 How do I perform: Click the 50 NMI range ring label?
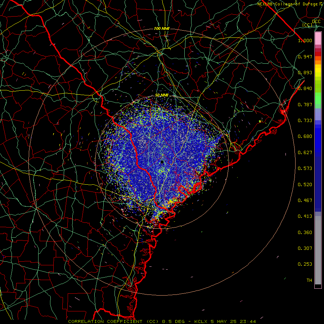[162, 95]
